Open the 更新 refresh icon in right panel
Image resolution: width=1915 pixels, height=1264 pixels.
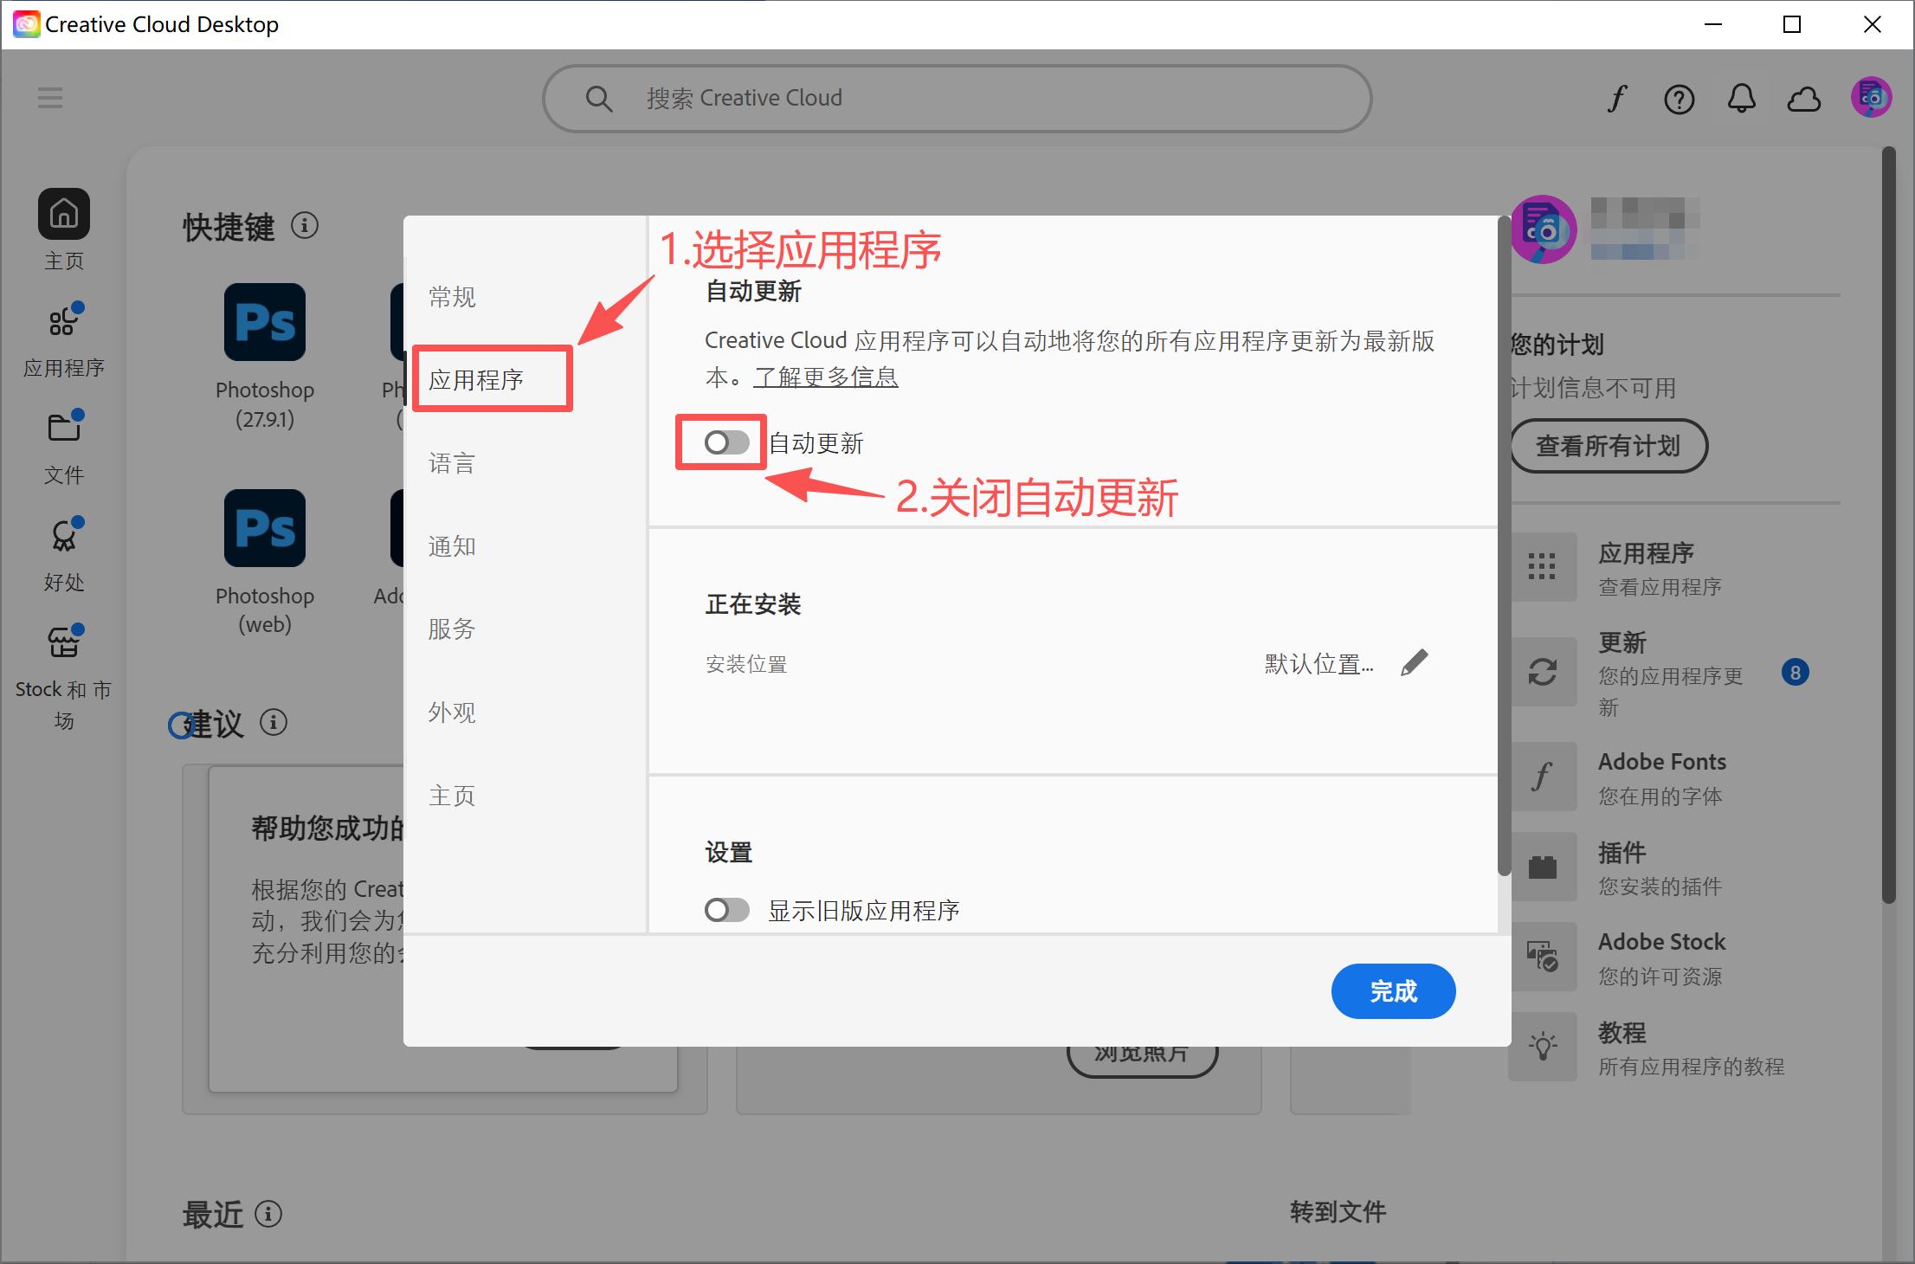[x=1543, y=673]
